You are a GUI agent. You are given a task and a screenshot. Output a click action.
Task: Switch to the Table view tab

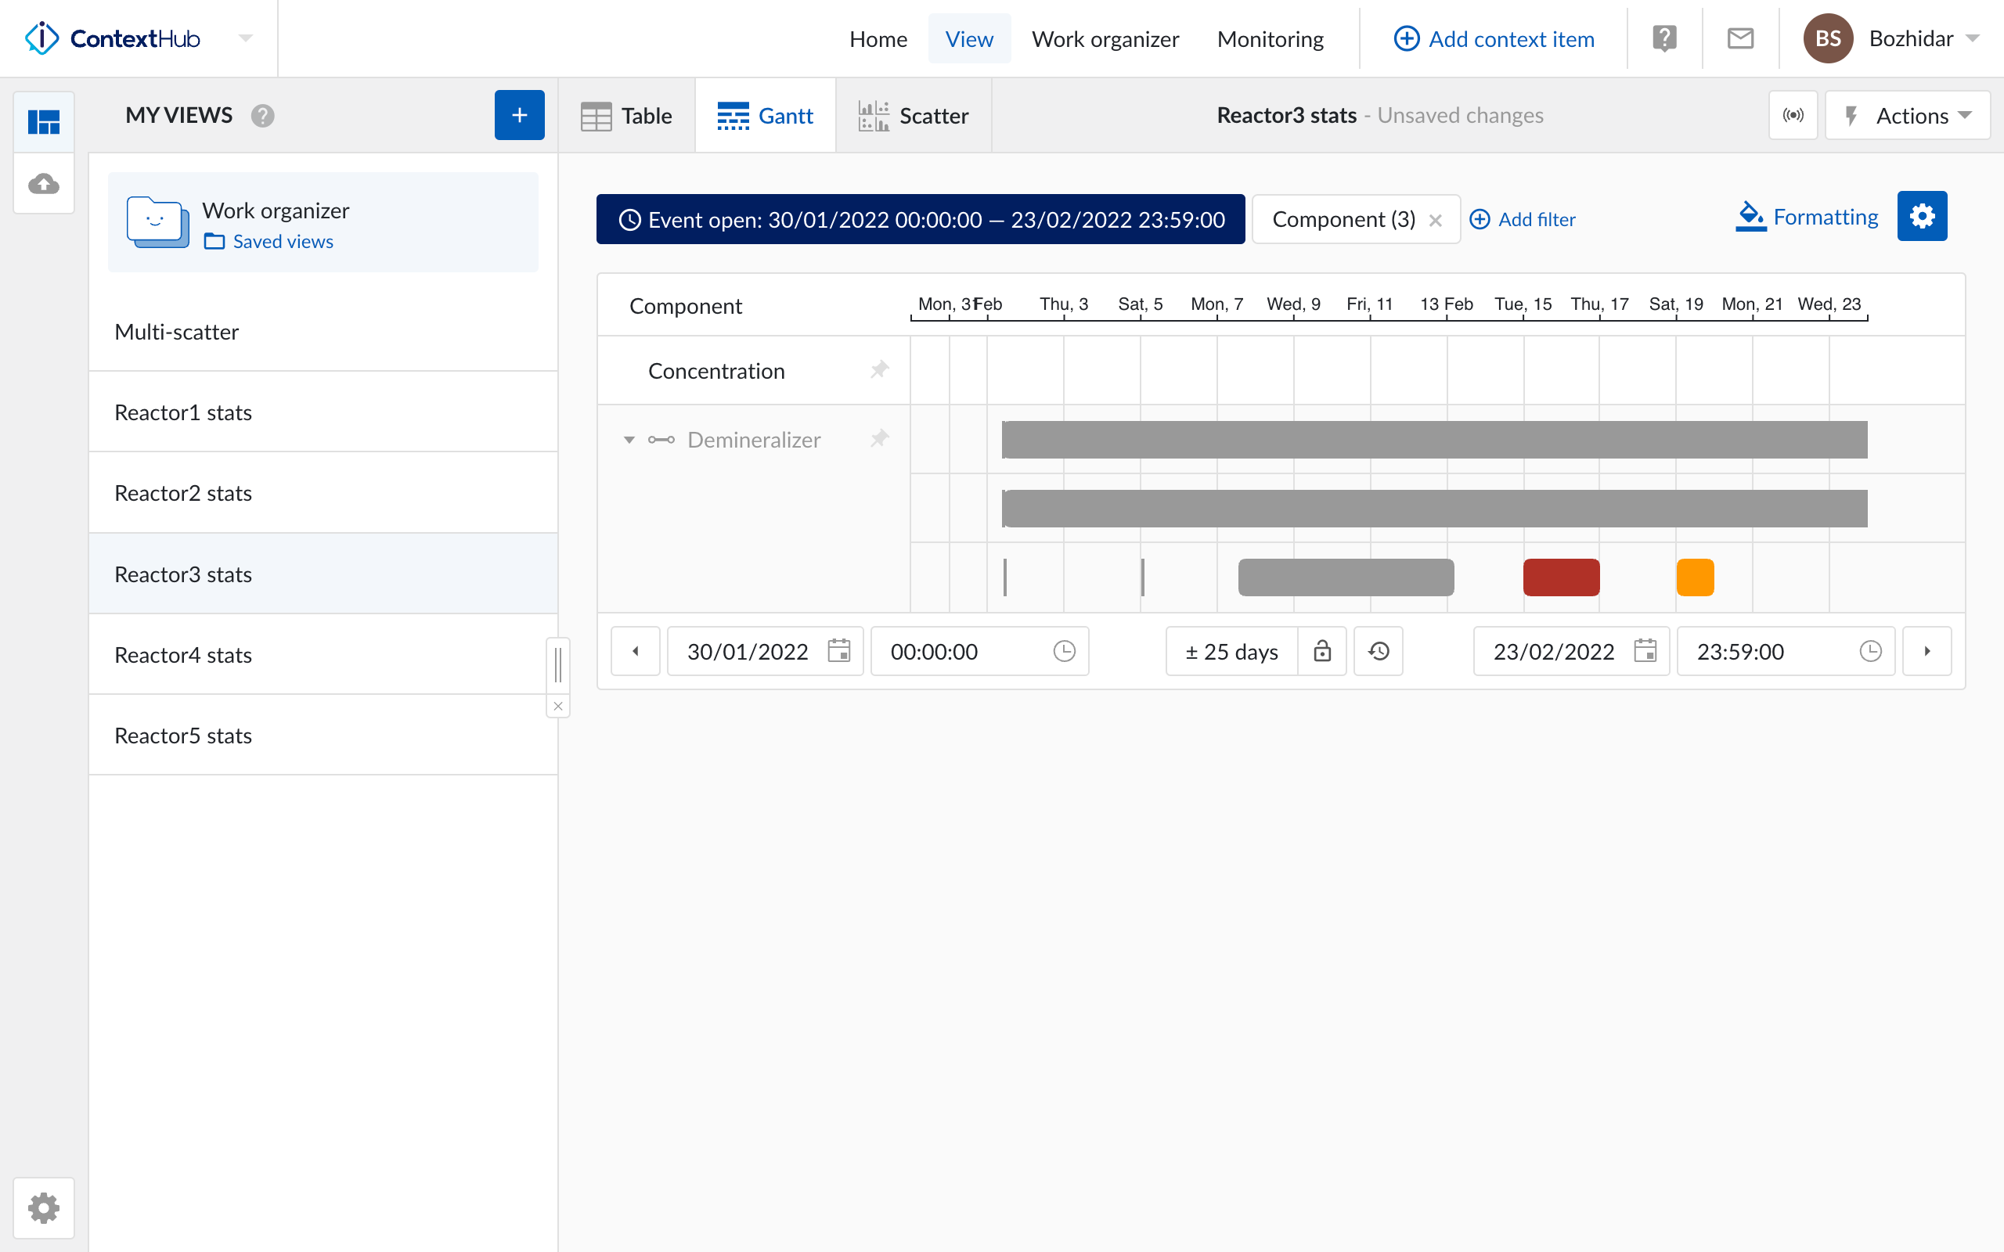pos(627,115)
